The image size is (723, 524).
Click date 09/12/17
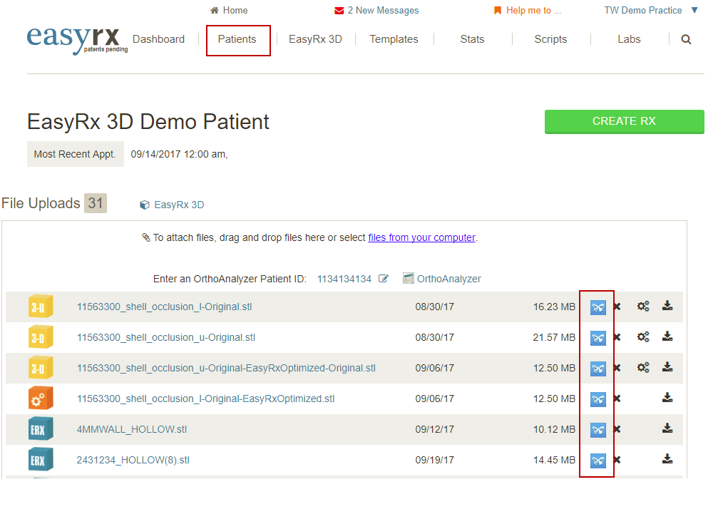tap(434, 429)
